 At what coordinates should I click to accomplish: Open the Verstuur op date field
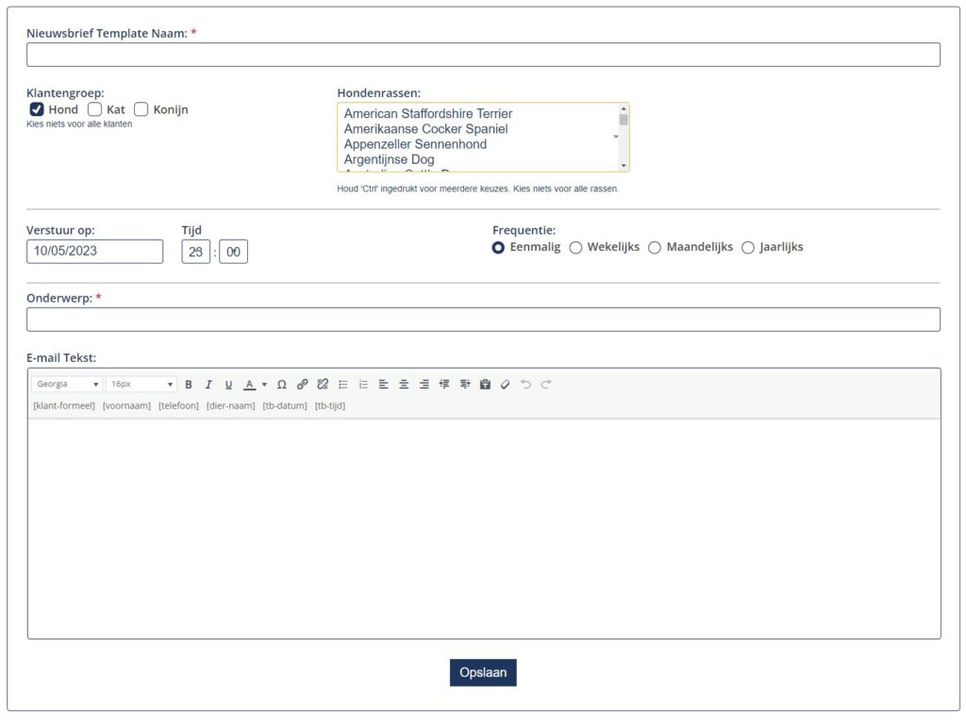(95, 251)
